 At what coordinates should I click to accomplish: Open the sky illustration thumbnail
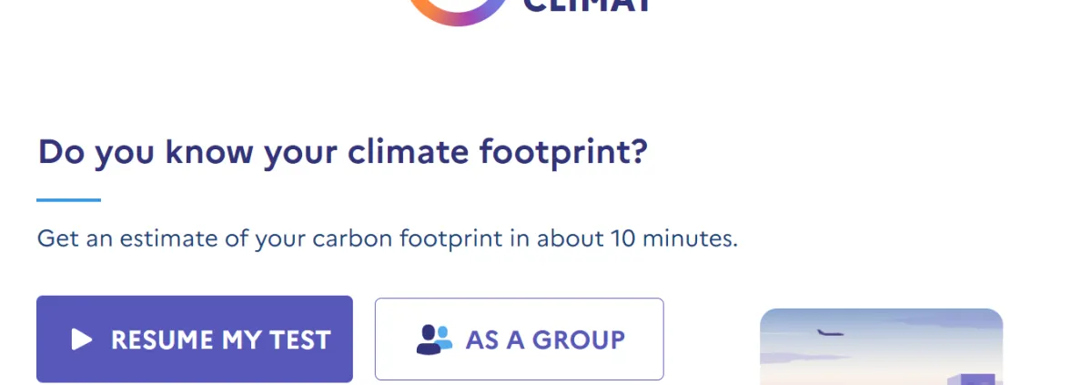(x=881, y=347)
